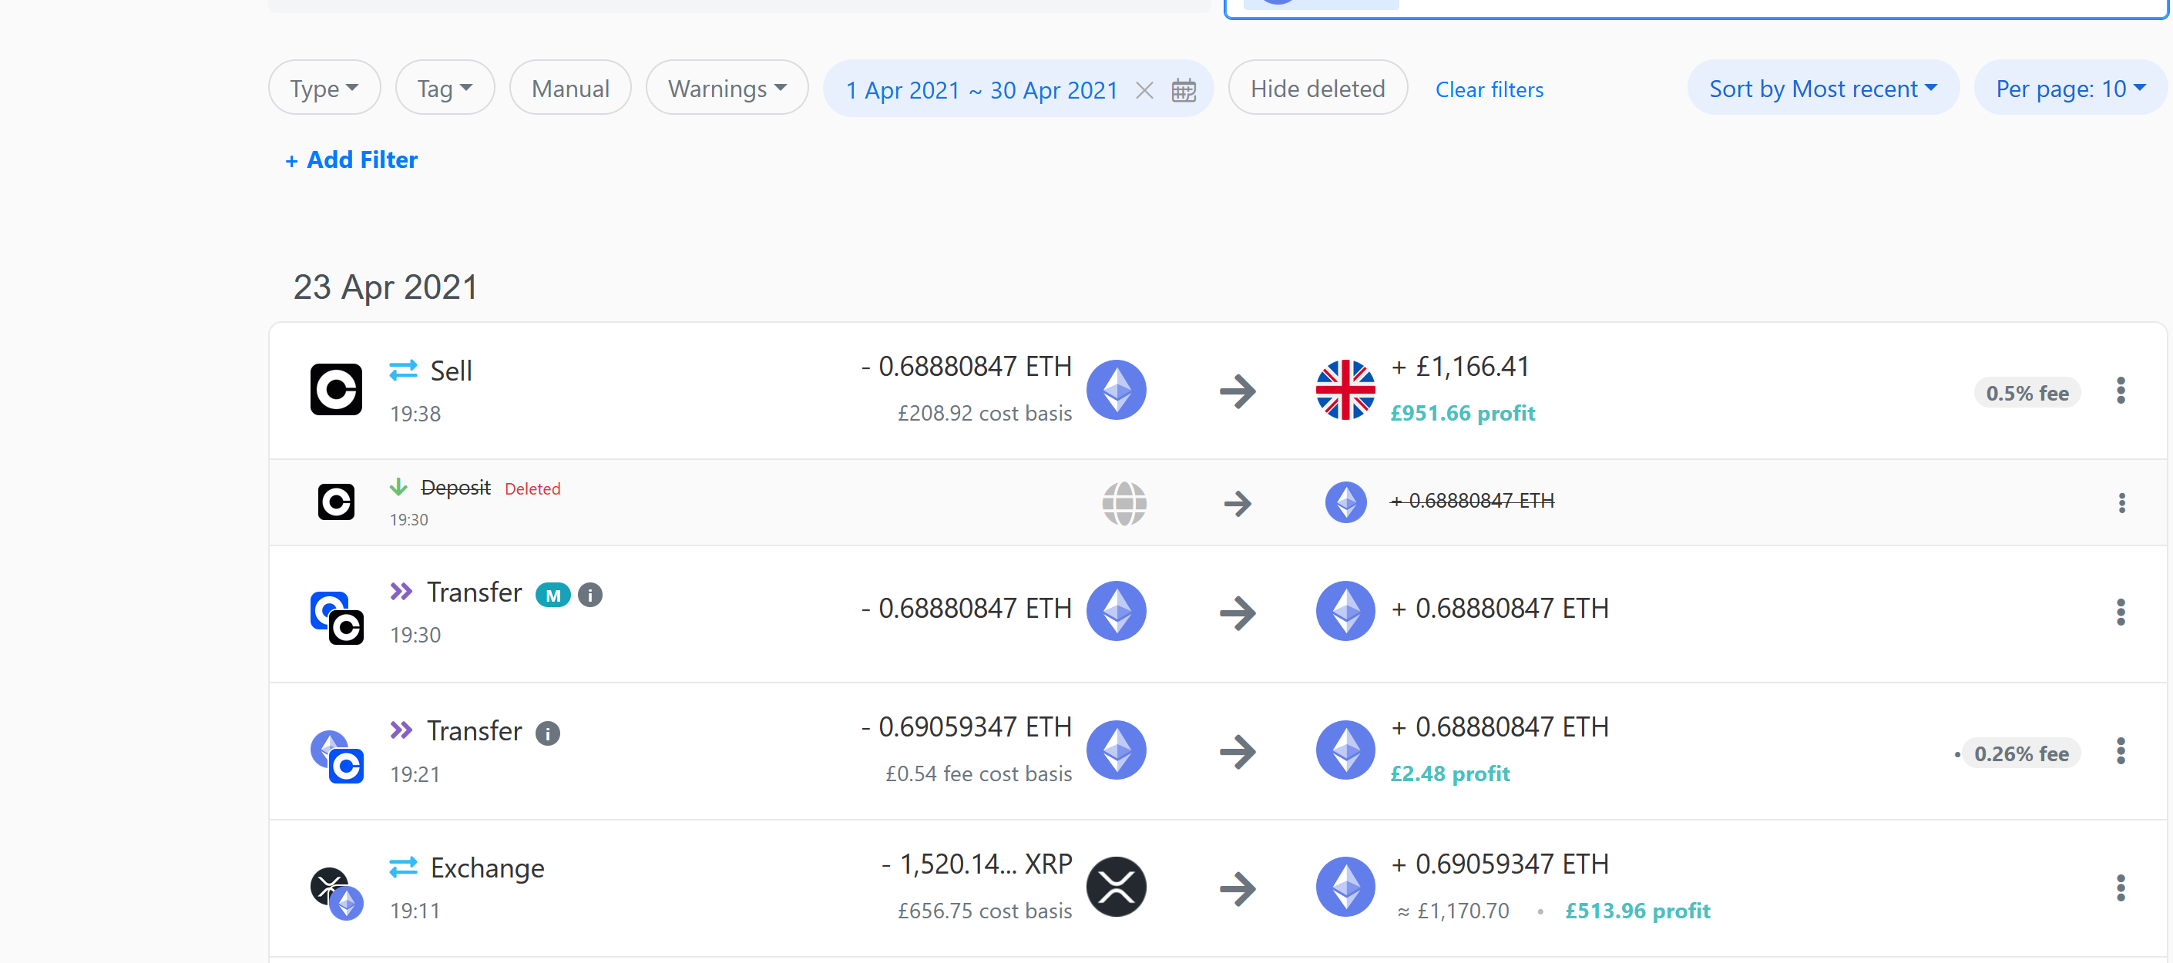Clear the date range with X icon
Viewport: 2173px width, 963px height.
[1144, 89]
